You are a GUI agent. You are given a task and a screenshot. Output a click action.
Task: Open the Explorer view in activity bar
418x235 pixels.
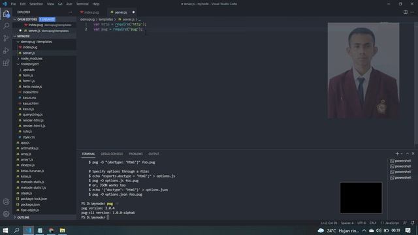(6, 14)
